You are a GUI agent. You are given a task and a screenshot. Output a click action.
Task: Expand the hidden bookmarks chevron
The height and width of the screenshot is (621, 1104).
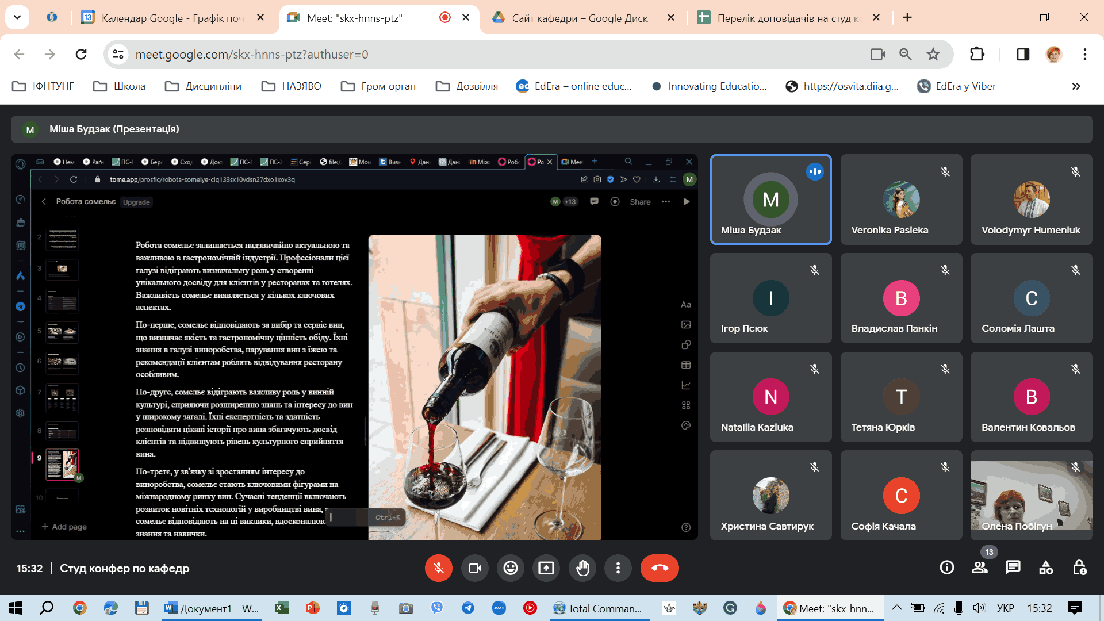coord(1076,86)
